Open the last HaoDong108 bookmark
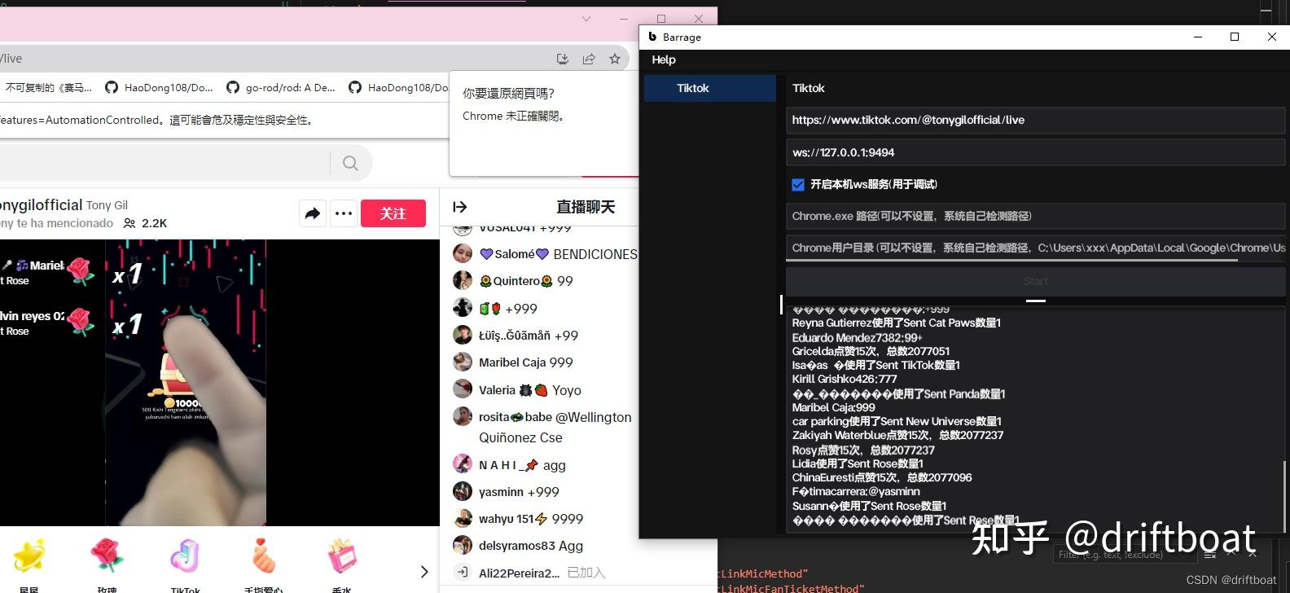The image size is (1290, 593). point(398,87)
